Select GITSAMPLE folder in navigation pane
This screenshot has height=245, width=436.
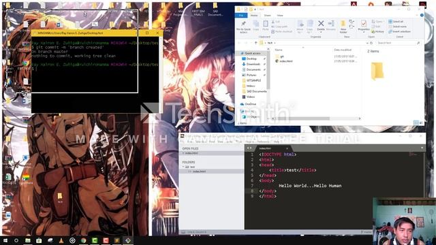click(x=253, y=80)
